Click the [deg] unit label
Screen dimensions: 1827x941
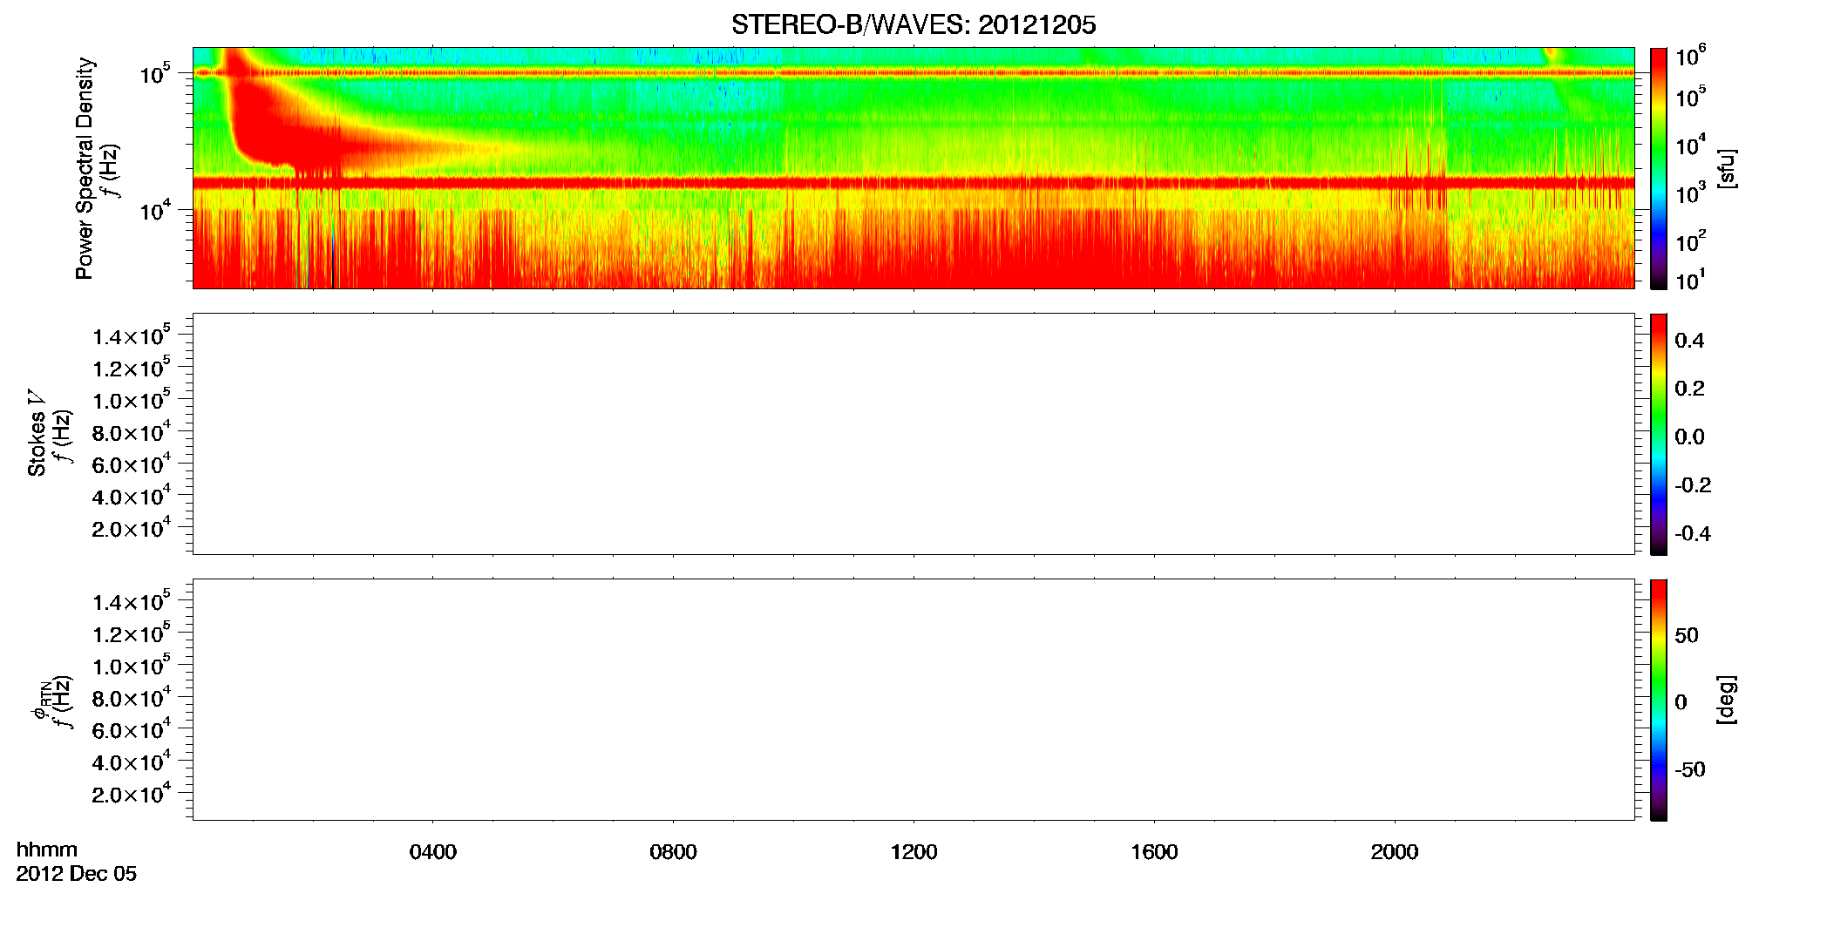1727,700
